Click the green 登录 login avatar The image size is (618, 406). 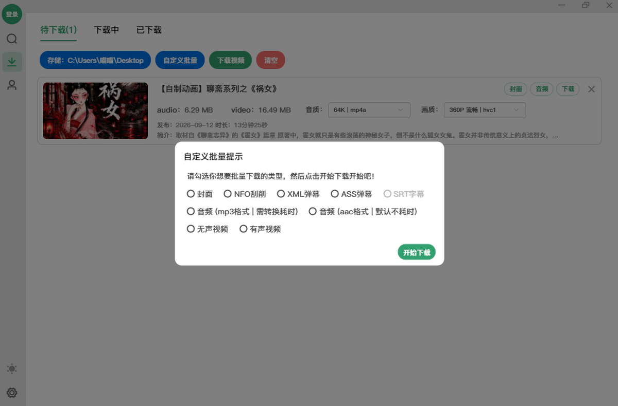tap(12, 14)
